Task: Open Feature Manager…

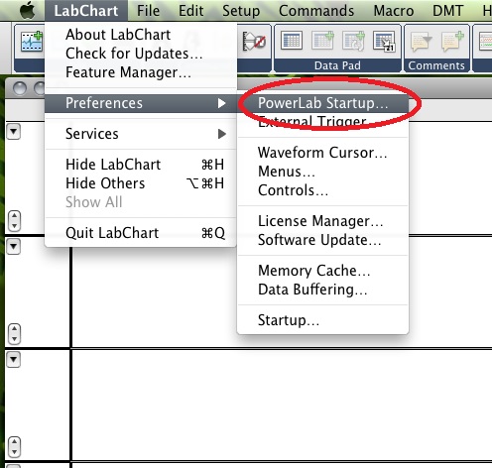Action: pyautogui.click(x=141, y=72)
